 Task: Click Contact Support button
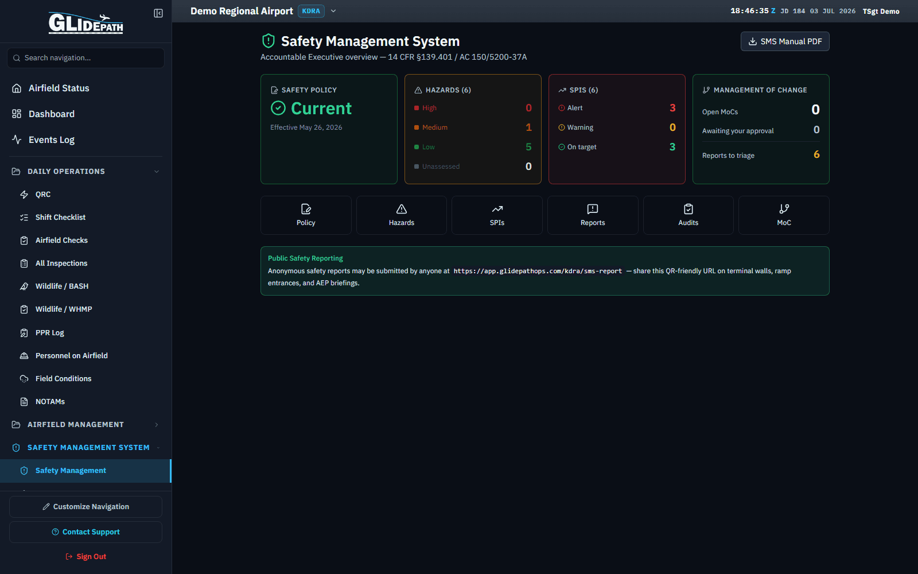[x=85, y=532]
